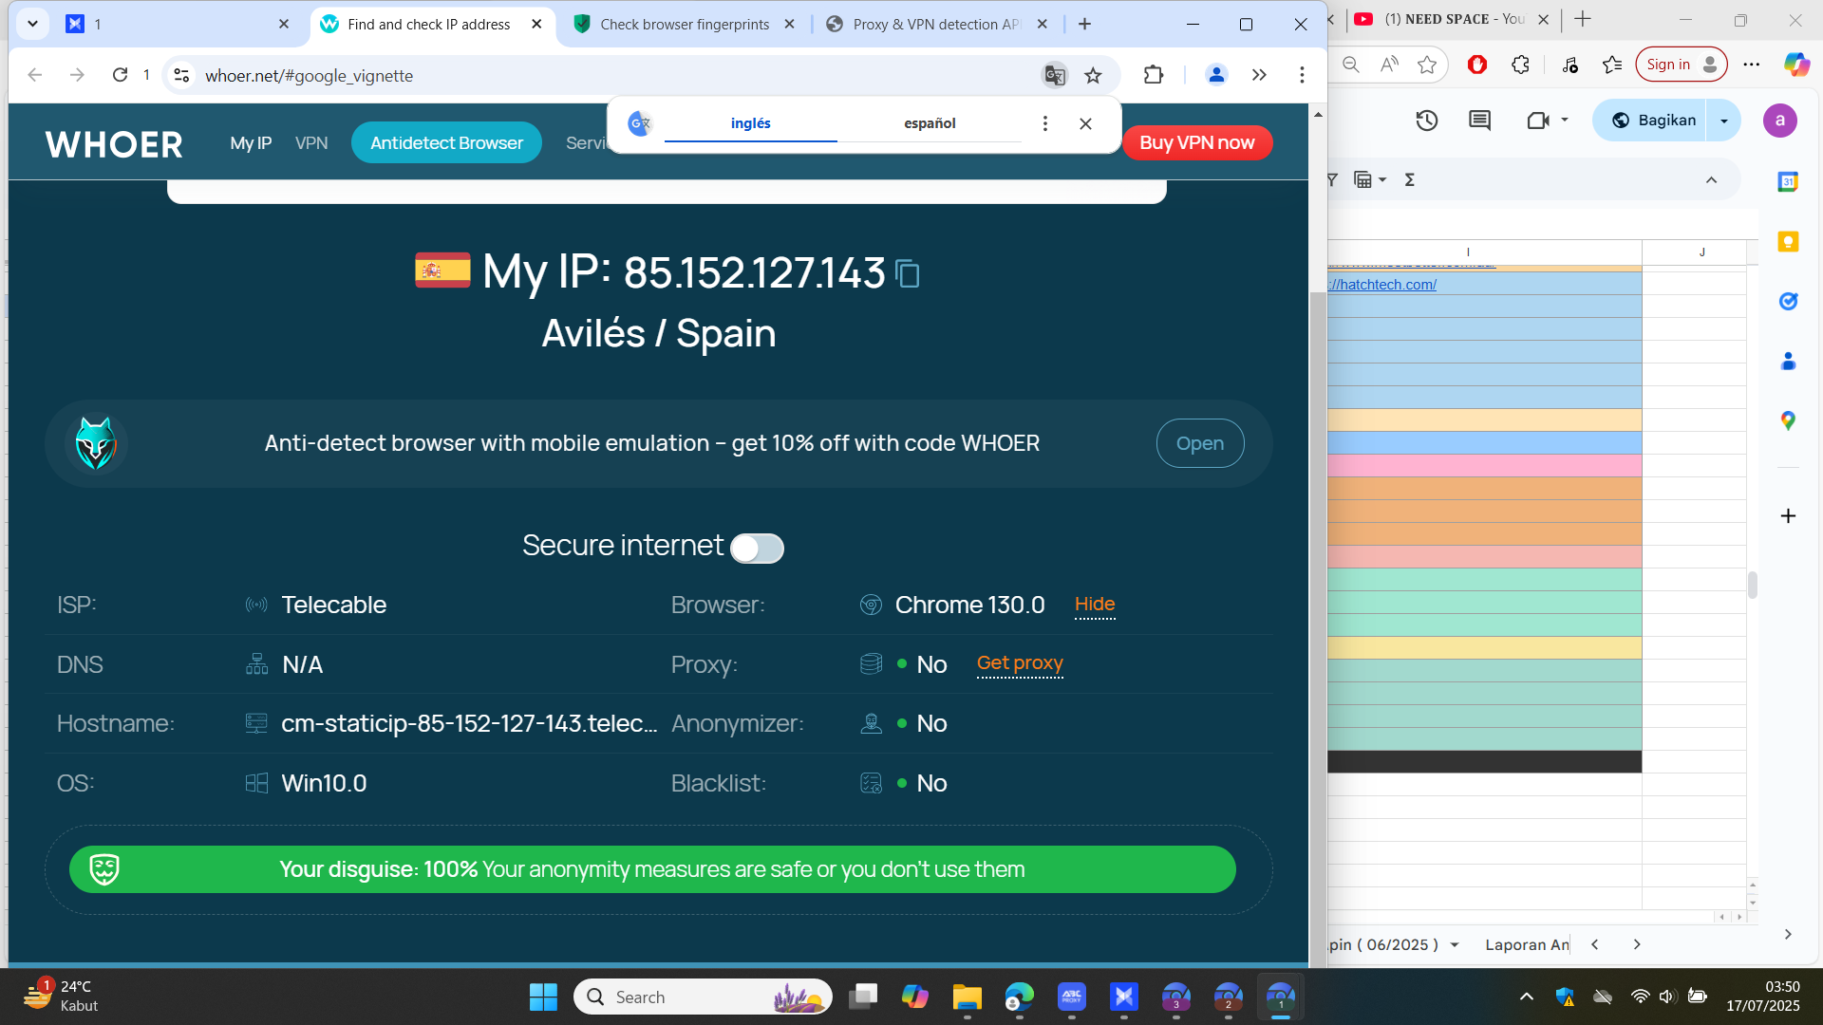Choose inglés in translate popup
The image size is (1823, 1025).
click(x=750, y=123)
